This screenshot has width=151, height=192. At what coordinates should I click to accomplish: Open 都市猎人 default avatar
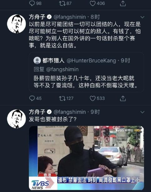tap(37, 61)
